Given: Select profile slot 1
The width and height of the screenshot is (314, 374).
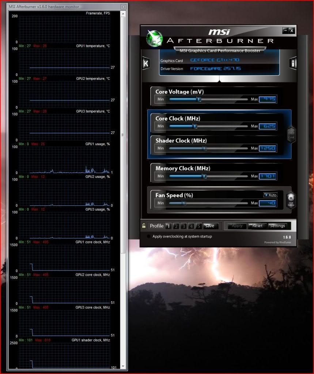Looking at the screenshot, I should click(x=168, y=226).
